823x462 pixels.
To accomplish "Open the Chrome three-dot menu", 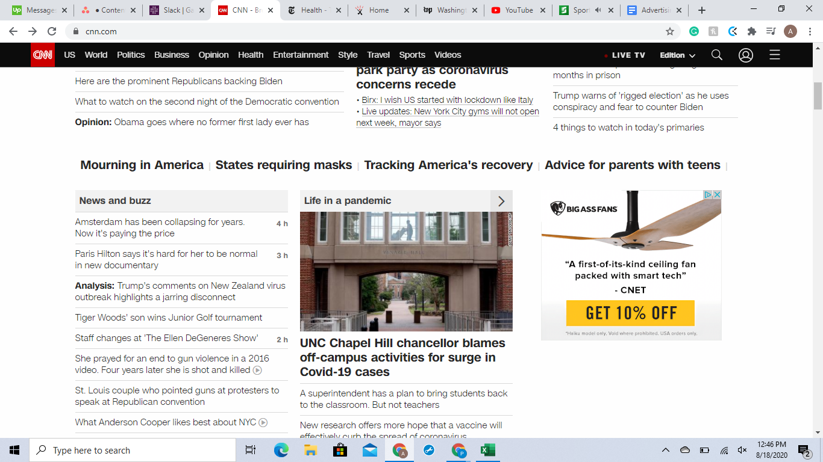I will tap(810, 31).
